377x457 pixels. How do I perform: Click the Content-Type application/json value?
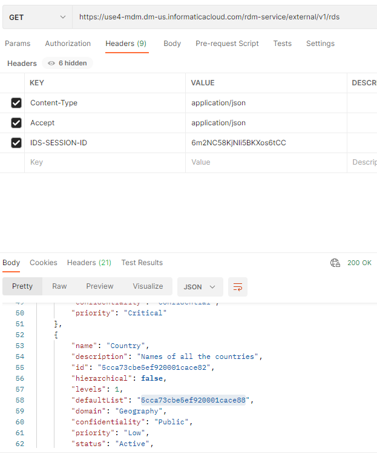(x=218, y=103)
